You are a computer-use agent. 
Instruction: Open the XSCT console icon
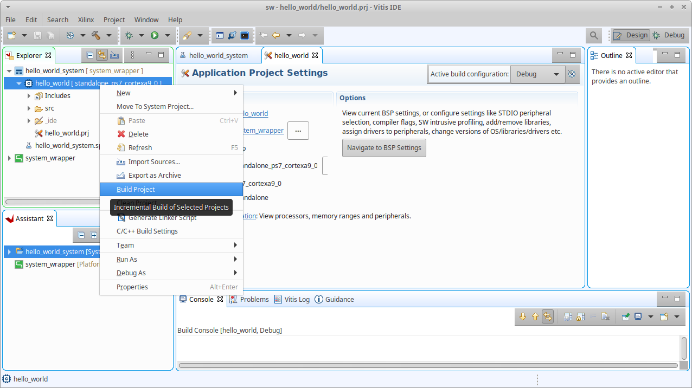click(220, 35)
